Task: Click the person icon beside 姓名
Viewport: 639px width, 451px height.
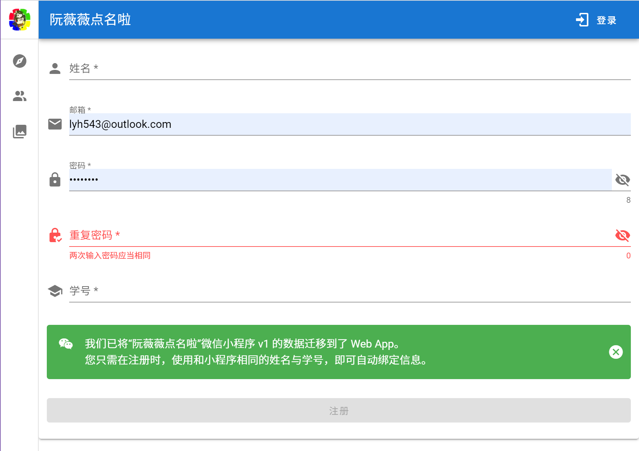Action: pos(55,68)
